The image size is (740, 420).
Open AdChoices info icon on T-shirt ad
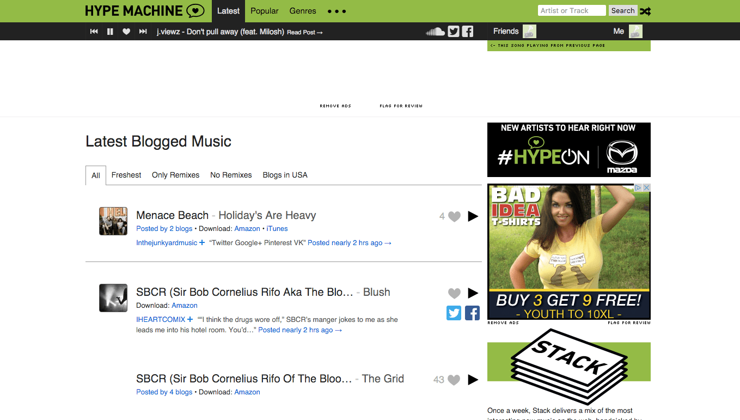(639, 187)
